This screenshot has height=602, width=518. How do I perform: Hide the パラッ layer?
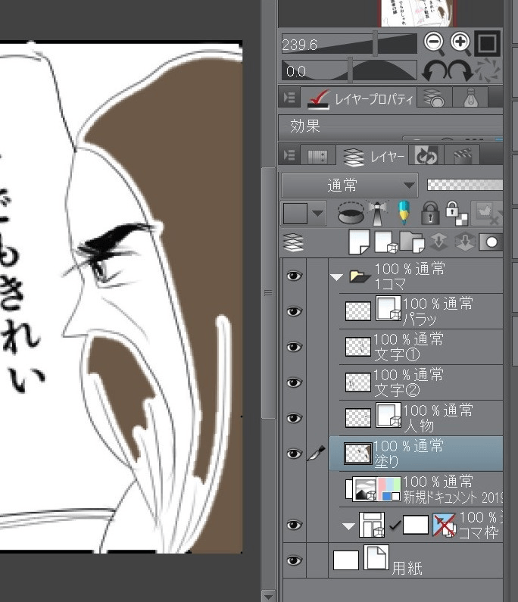[x=294, y=311]
